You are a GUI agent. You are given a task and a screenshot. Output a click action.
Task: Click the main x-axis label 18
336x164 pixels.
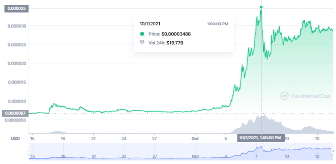click(62, 139)
